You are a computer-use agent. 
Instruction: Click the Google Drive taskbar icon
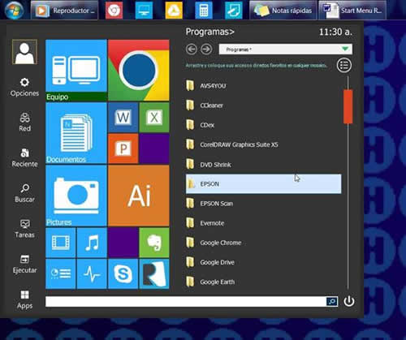tap(174, 11)
